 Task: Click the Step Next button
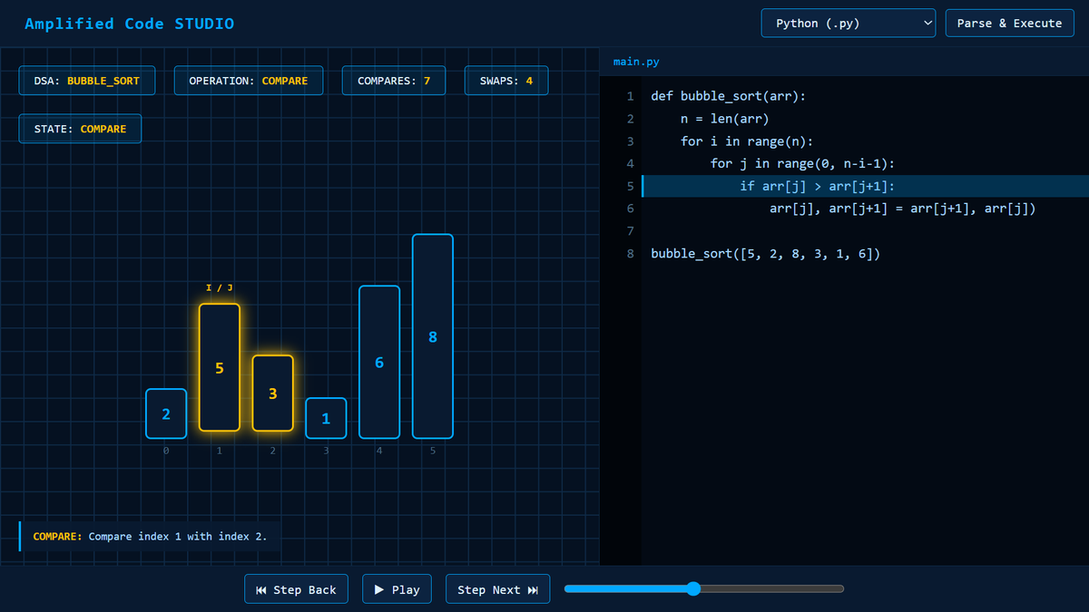pyautogui.click(x=497, y=589)
